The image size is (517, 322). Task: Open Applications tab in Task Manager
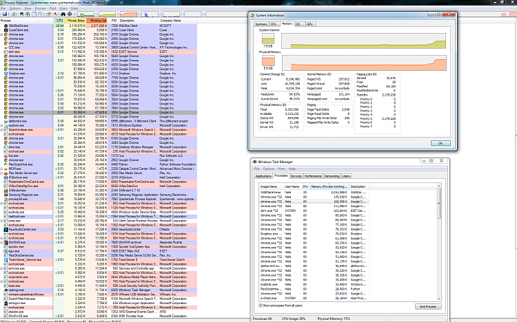point(263,176)
